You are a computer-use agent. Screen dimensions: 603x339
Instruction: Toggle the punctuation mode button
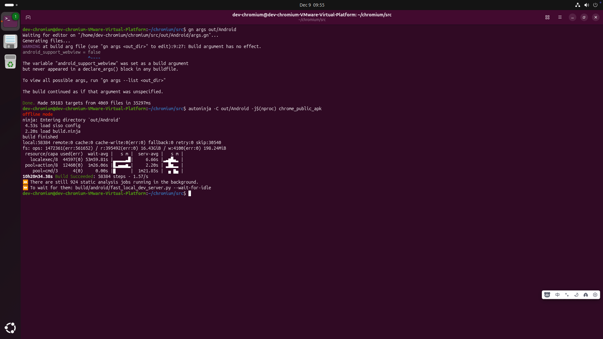[x=567, y=295]
